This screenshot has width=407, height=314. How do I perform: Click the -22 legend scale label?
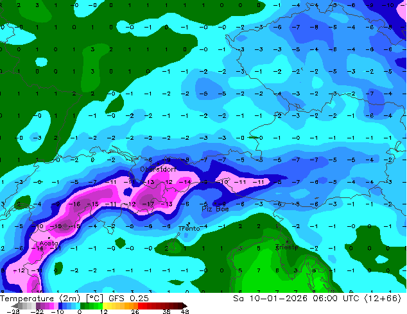(x=37, y=311)
